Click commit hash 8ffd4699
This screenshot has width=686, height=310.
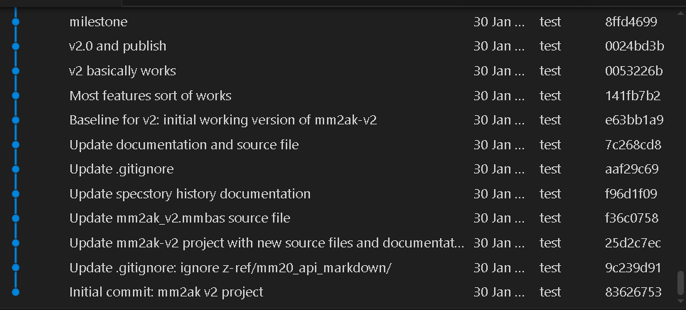[631, 22]
